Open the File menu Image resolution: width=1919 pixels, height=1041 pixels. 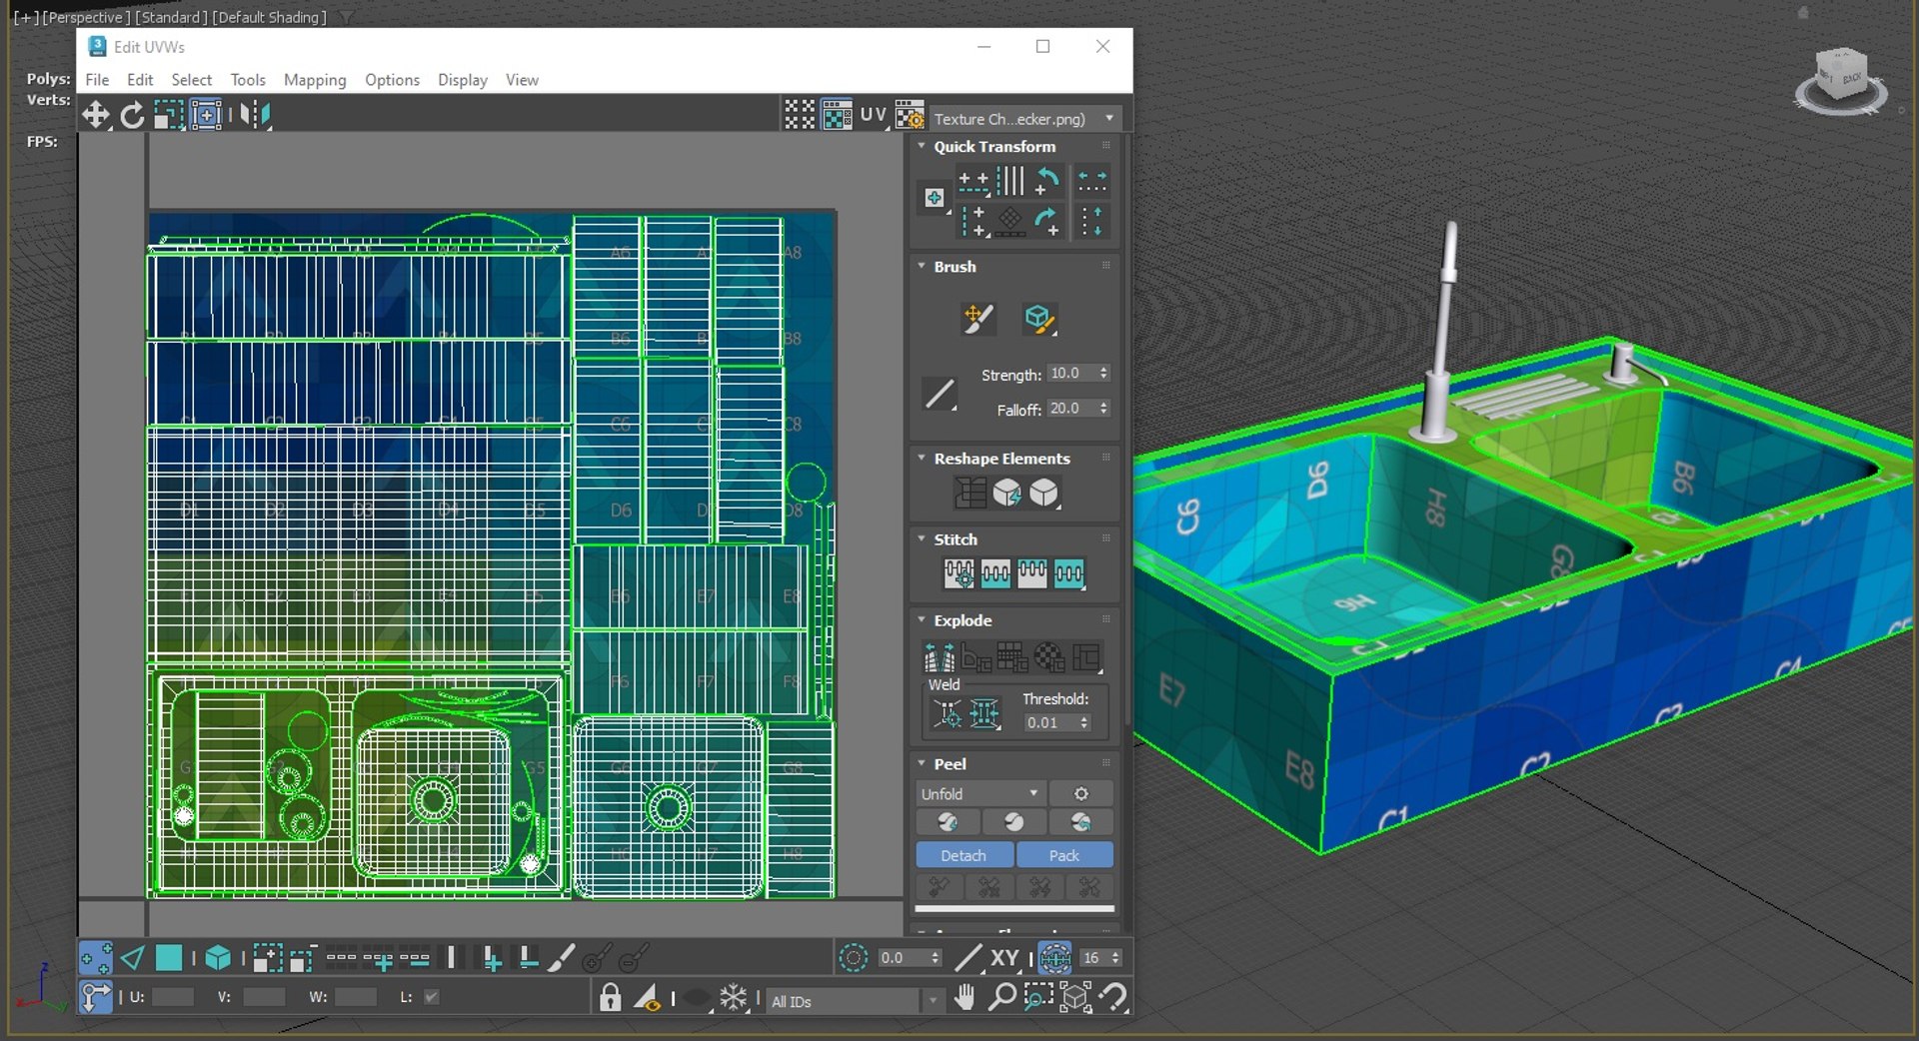point(97,80)
